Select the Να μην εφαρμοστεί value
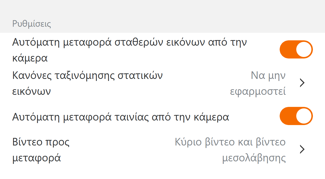Viewport: 325px width, 179px height. [258, 83]
